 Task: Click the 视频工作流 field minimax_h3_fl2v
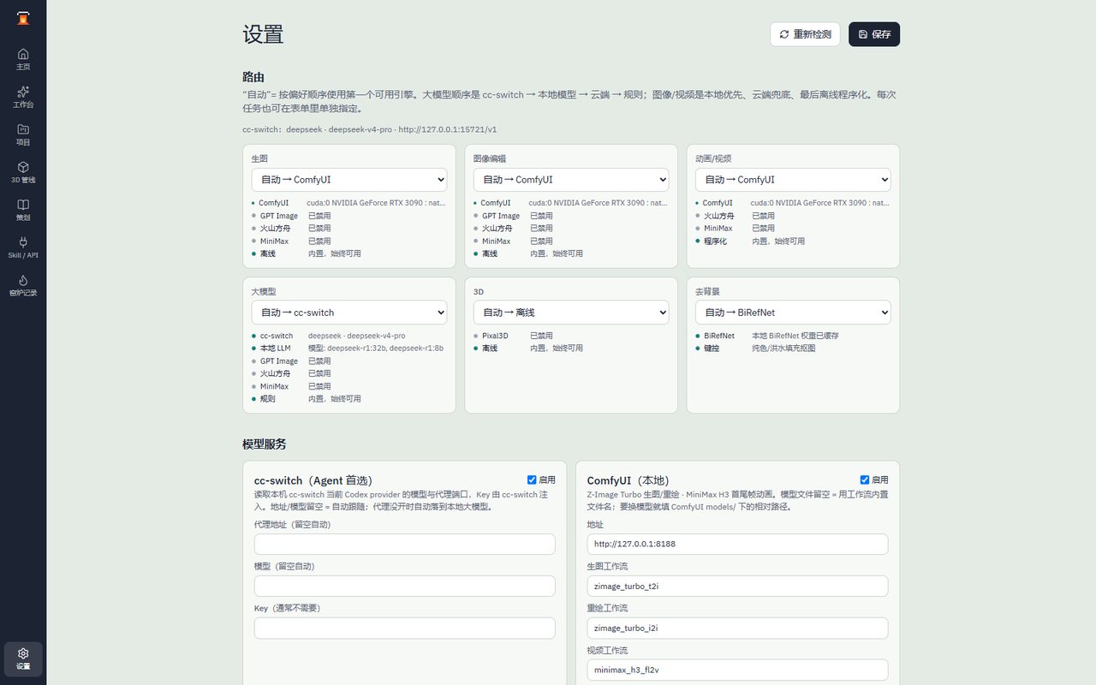click(x=738, y=670)
